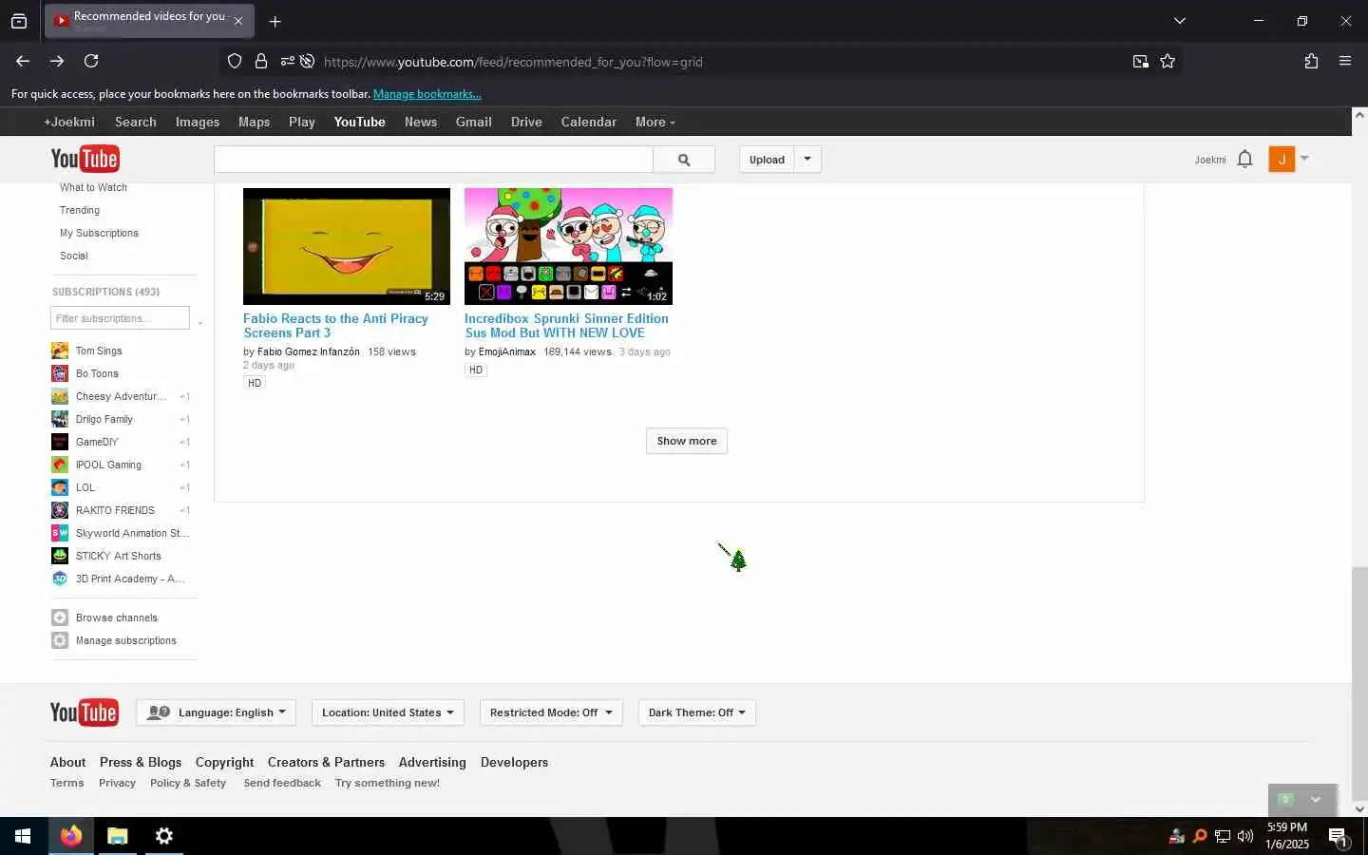This screenshot has width=1368, height=855.
Task: Reload the page with the refresh icon
Action: click(91, 61)
